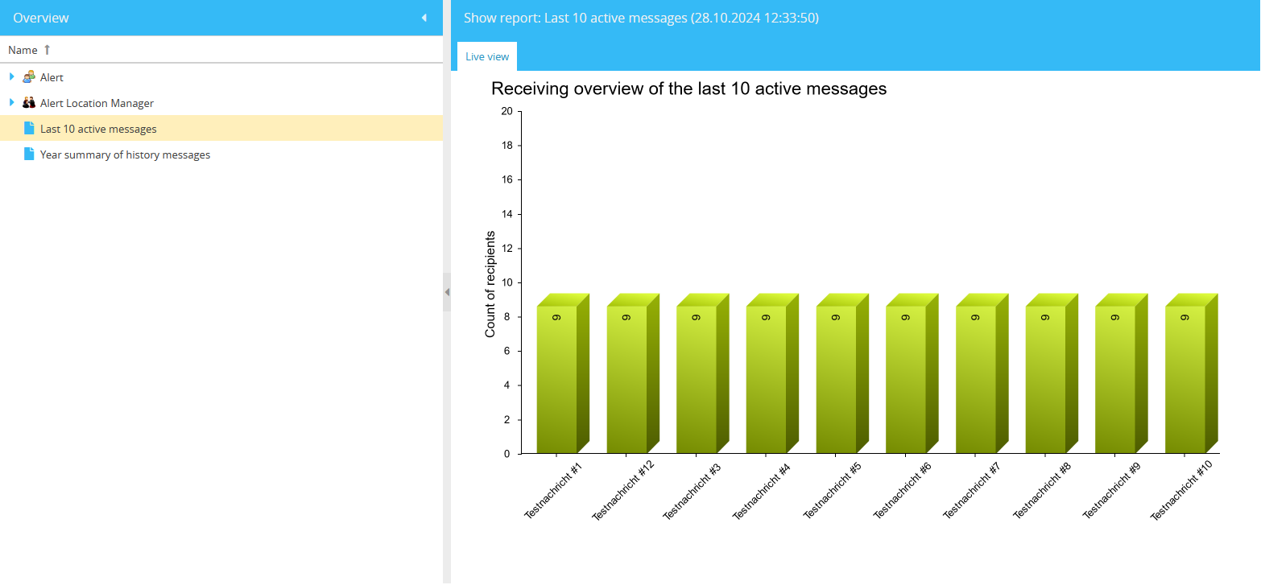Click the Testnachricht #5 bar
This screenshot has height=585, width=1261.
pos(842,373)
